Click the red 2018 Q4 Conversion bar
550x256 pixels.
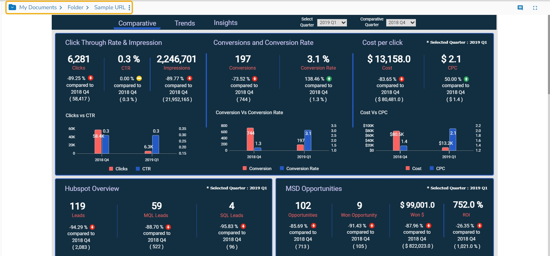point(250,139)
